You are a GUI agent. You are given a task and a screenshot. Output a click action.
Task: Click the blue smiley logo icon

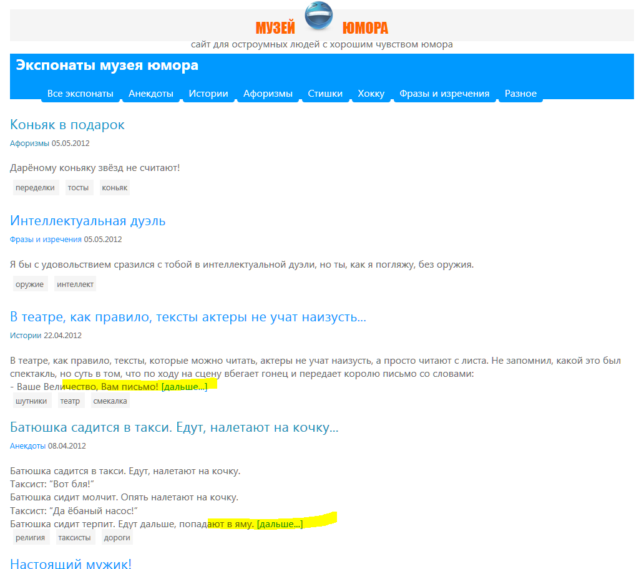click(319, 16)
